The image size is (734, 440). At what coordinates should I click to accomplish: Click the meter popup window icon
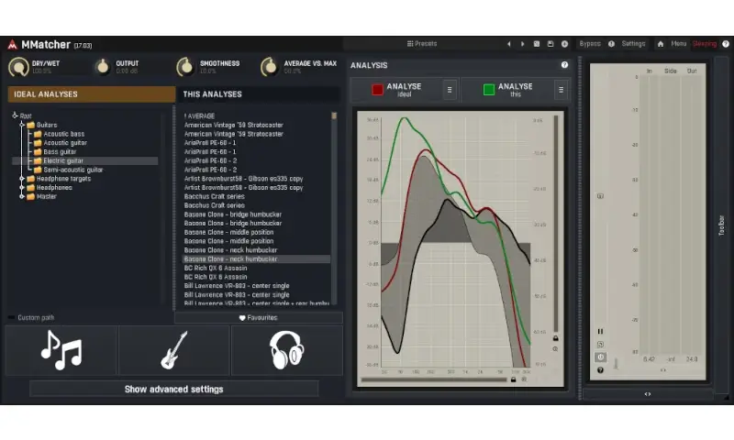click(600, 344)
